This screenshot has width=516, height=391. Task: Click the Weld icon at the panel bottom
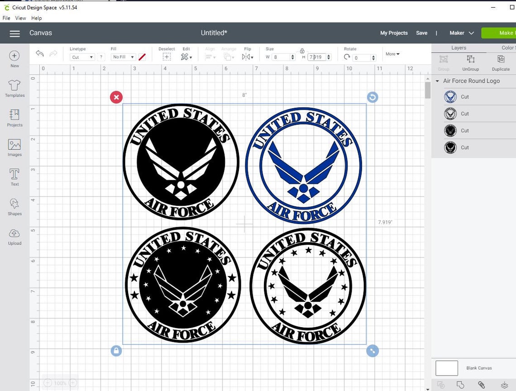click(x=461, y=385)
